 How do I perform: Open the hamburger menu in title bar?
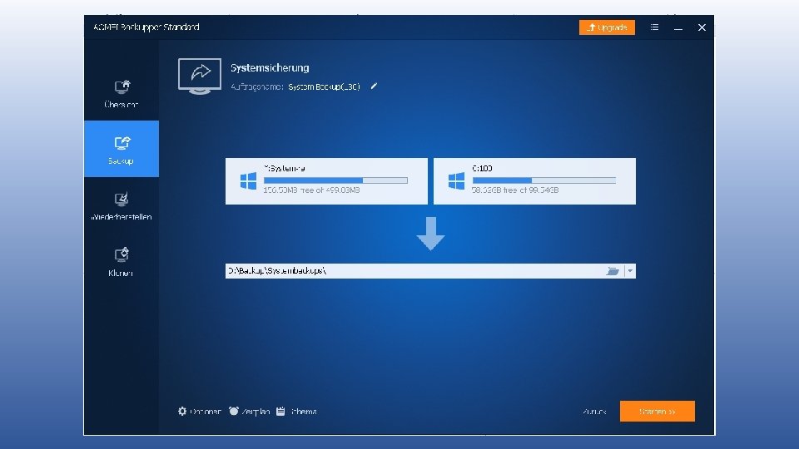click(654, 27)
